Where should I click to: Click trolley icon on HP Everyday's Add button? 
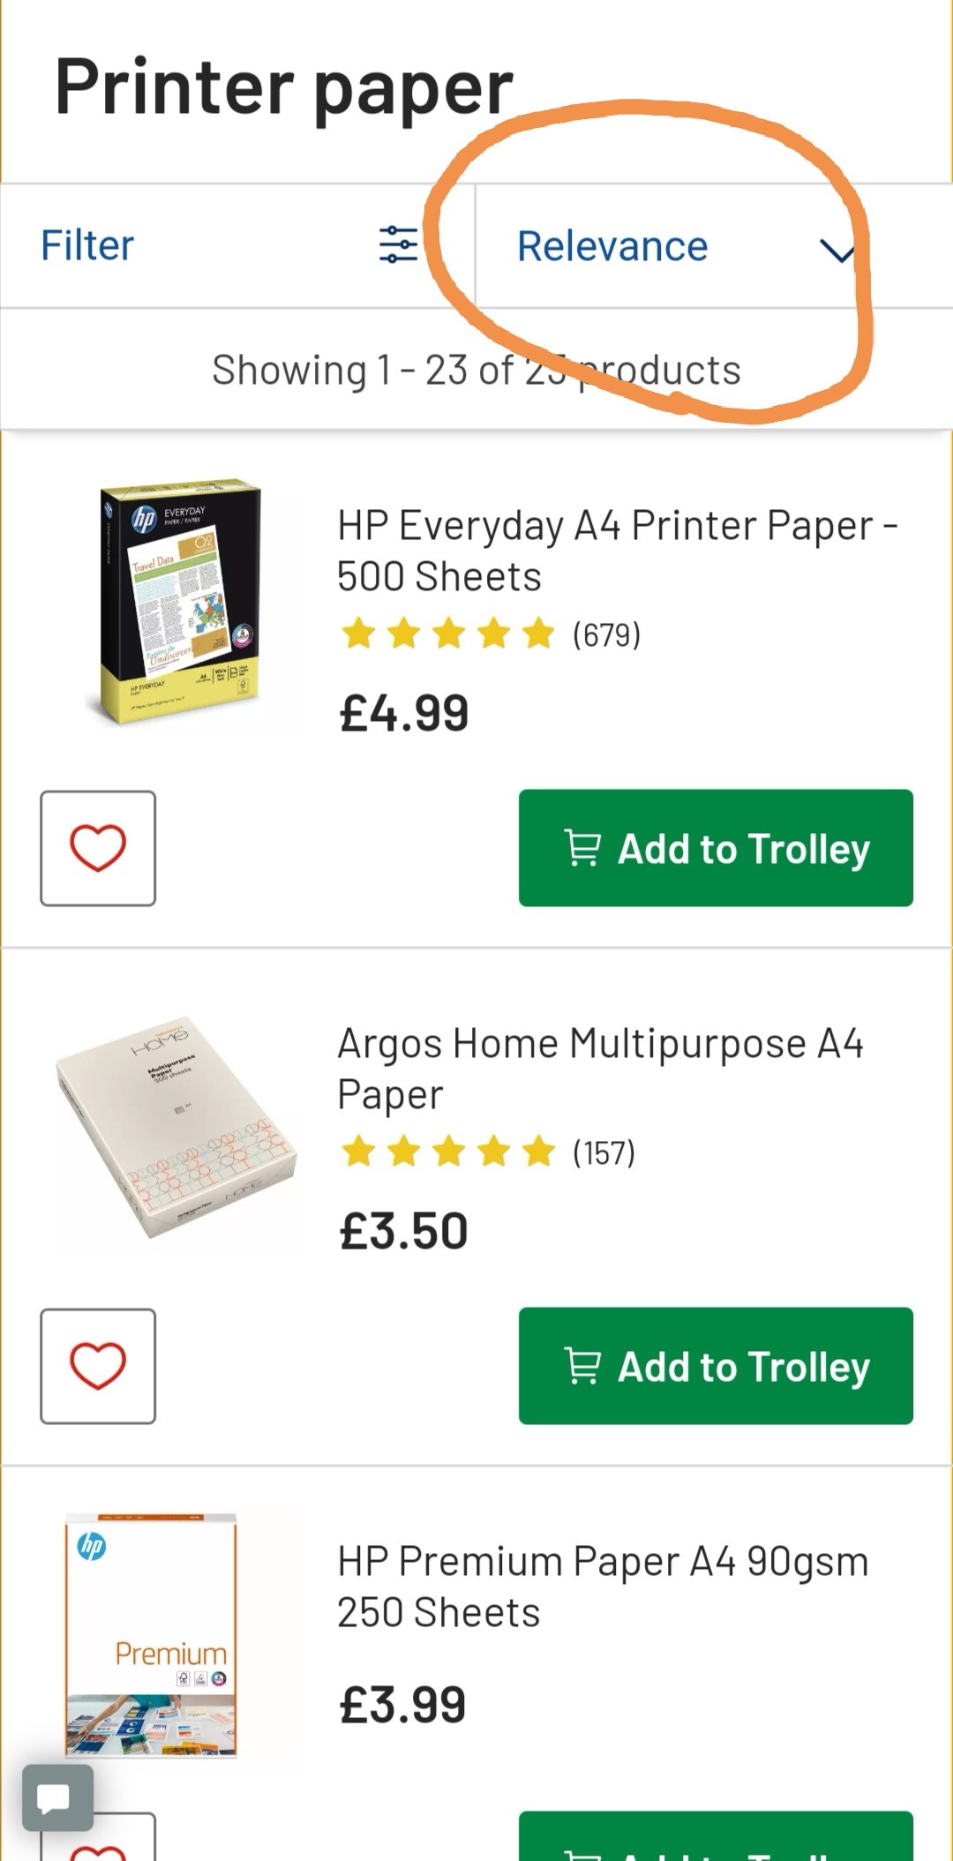[582, 849]
